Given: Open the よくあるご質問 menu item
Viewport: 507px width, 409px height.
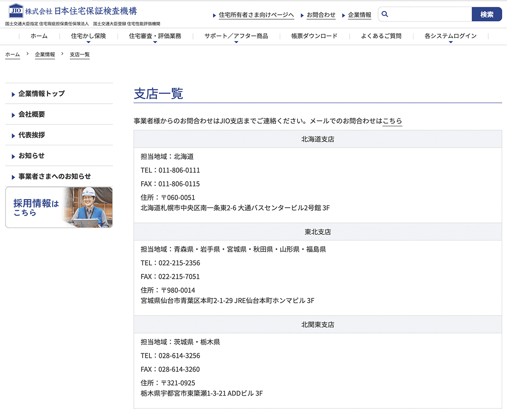Looking at the screenshot, I should (381, 36).
